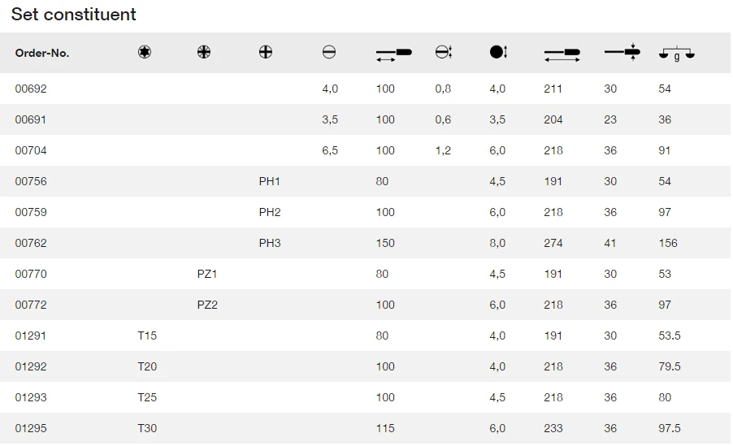Click the Torx drive column icon
The image size is (733, 446).
point(144,53)
